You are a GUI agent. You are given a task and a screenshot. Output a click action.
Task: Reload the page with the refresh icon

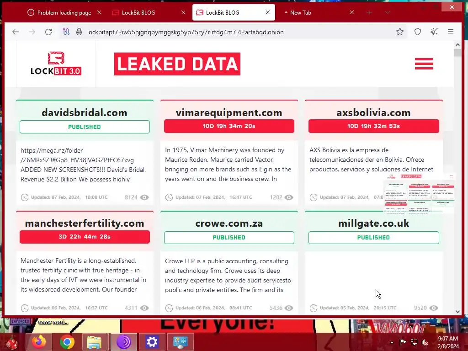pyautogui.click(x=48, y=32)
